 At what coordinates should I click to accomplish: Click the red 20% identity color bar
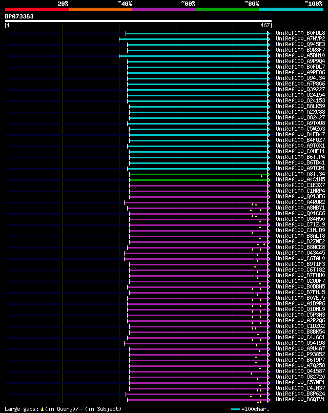coord(37,9)
